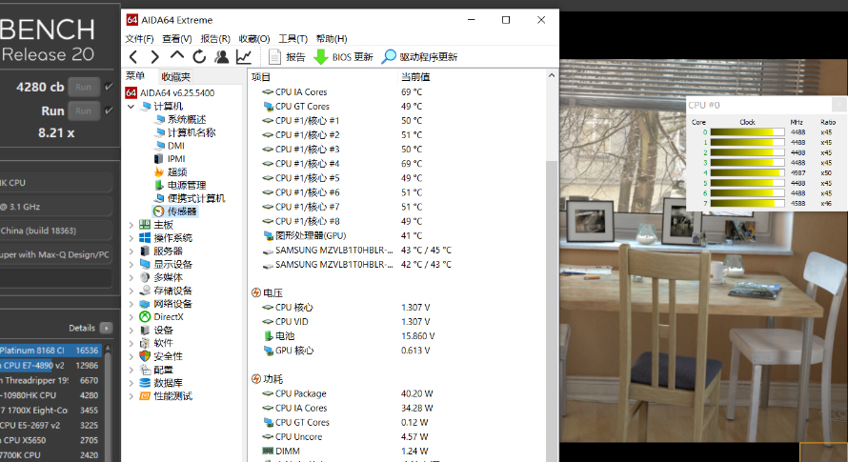Viewport: 848px width, 462px height.
Task: Click the 配置 tree item icon
Action: pos(145,370)
